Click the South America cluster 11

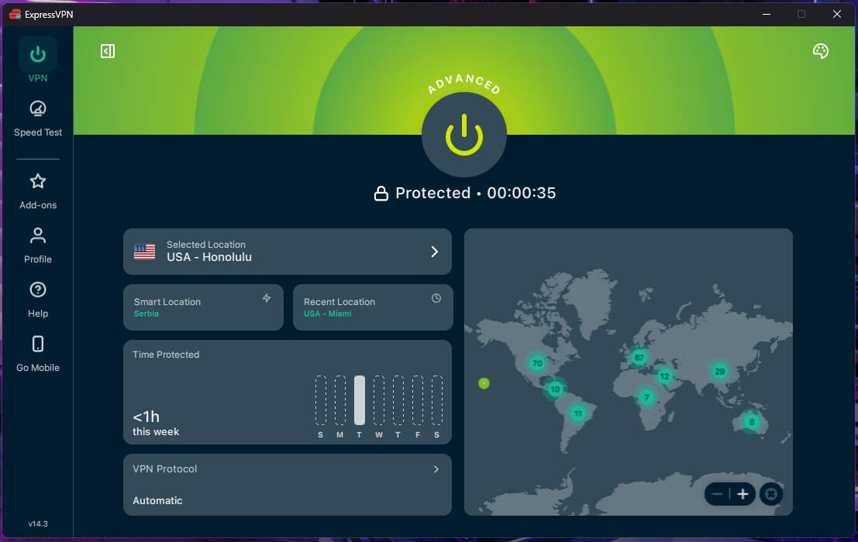click(578, 413)
